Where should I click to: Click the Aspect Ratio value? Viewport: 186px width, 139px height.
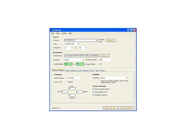coord(101,64)
